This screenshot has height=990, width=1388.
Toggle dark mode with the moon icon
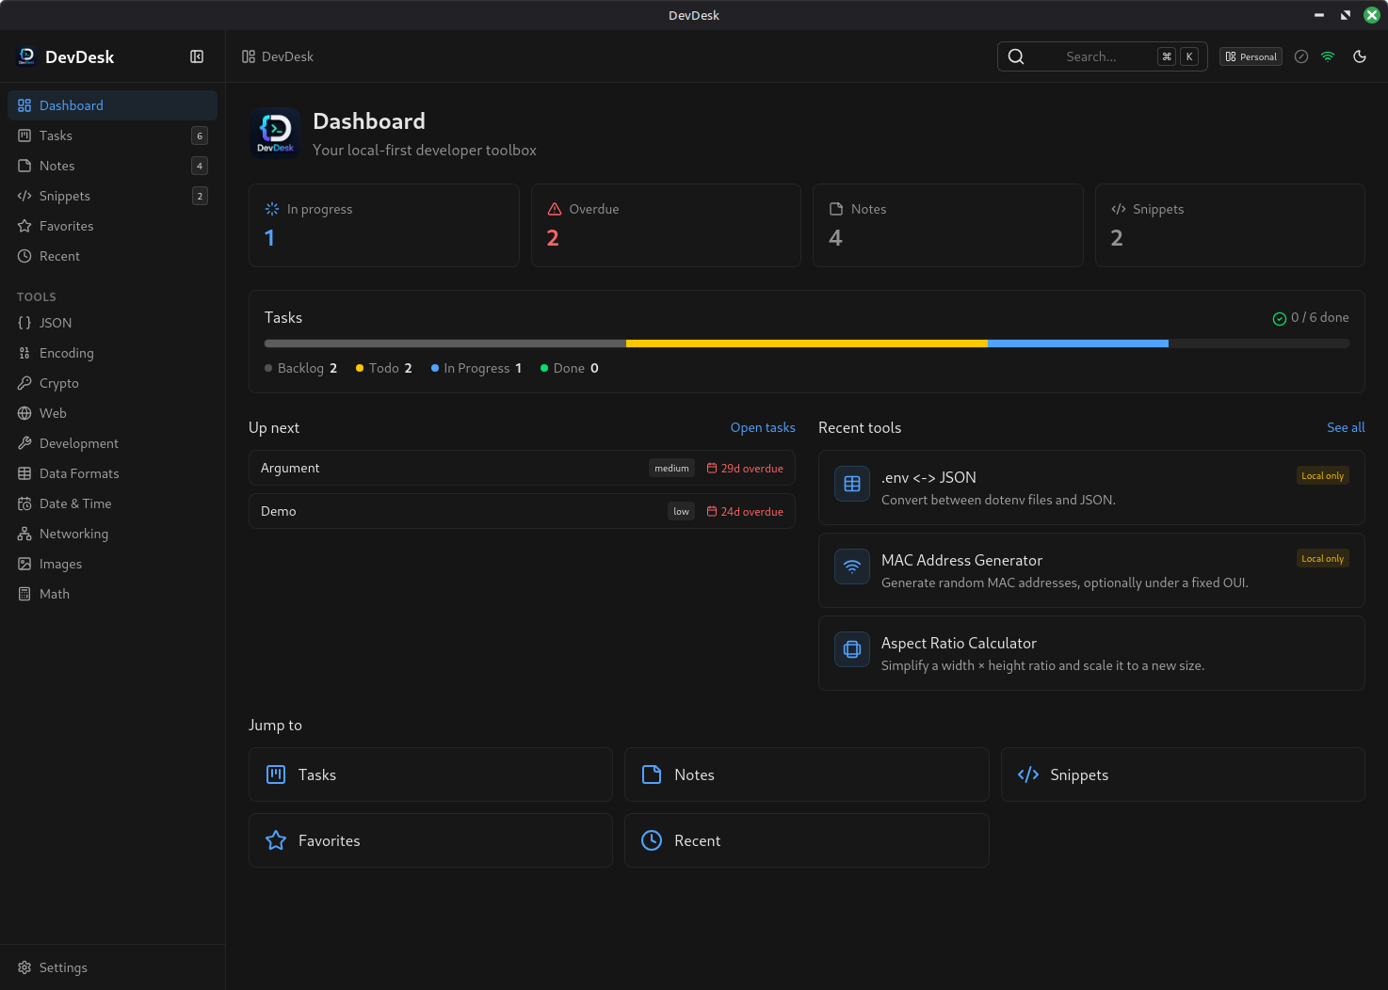coord(1360,56)
